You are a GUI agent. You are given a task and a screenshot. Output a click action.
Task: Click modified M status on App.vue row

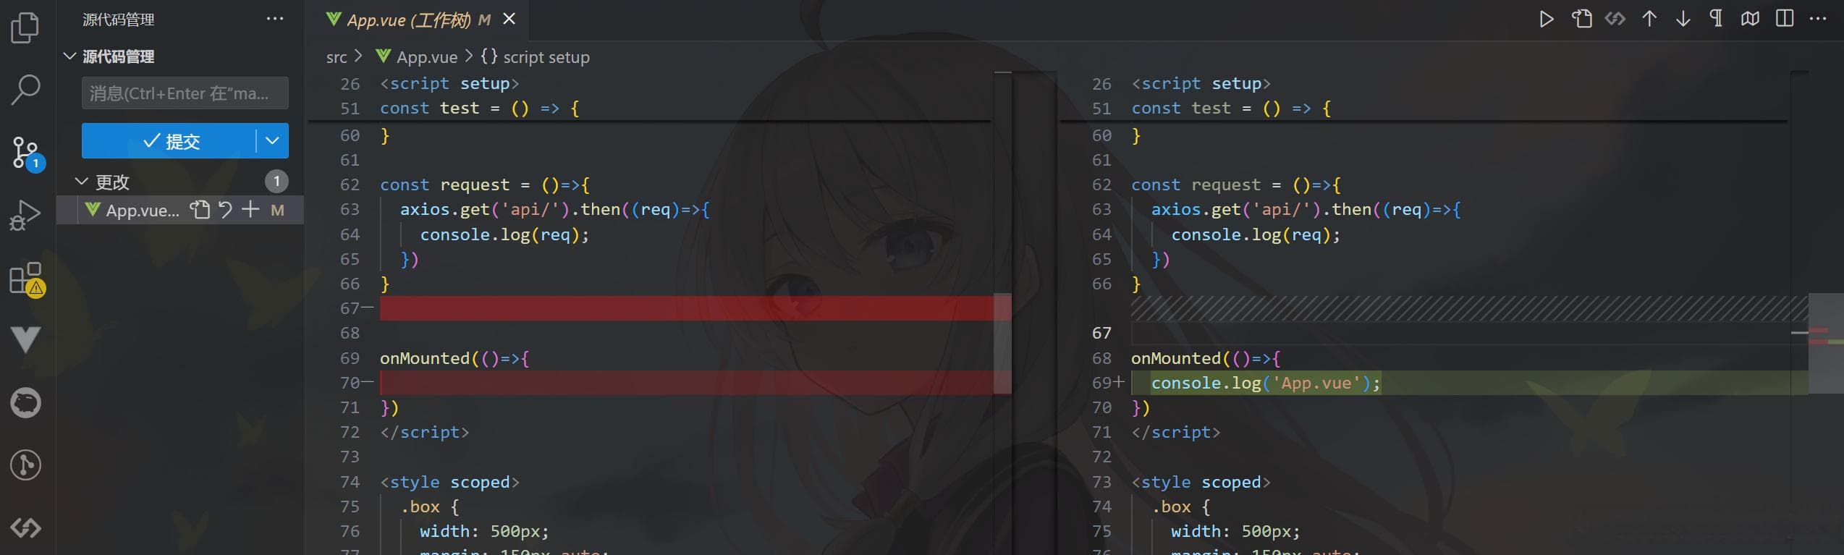[x=277, y=211]
